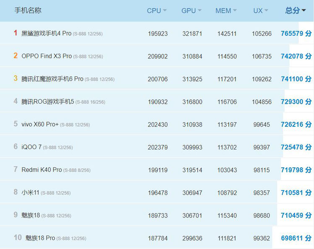Click total score 765579 分

coord(296,33)
